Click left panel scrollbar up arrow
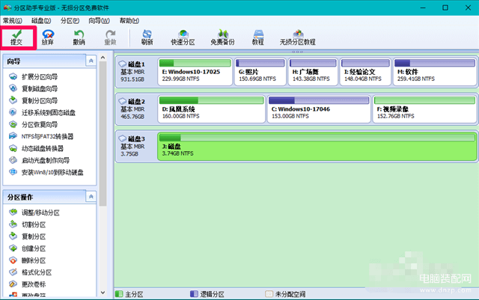 (103, 58)
